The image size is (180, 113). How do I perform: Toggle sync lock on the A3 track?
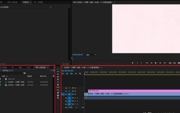point(73,104)
